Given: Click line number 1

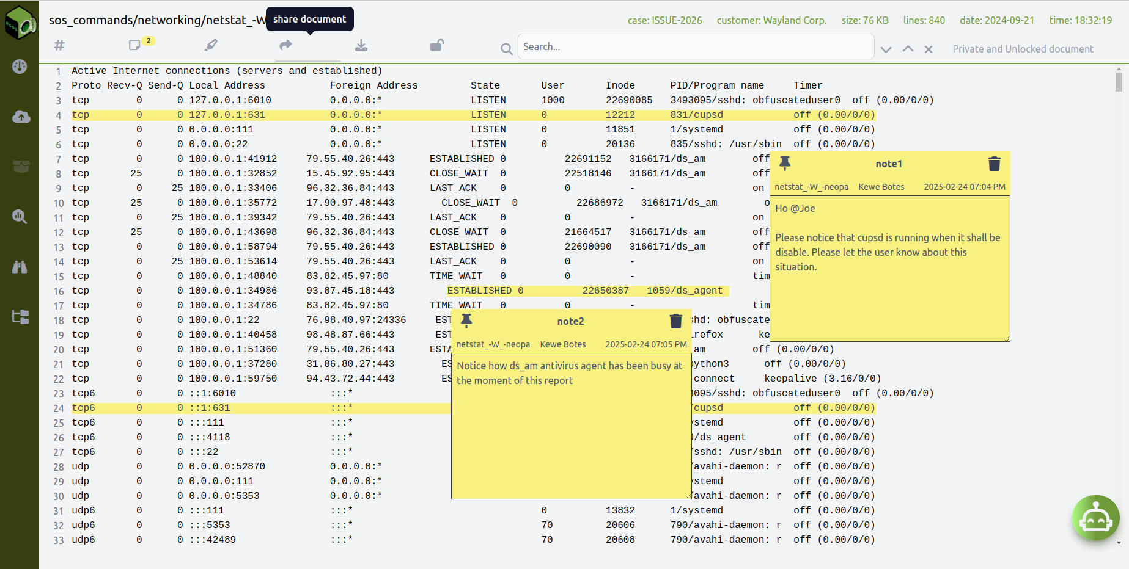Looking at the screenshot, I should (58, 71).
